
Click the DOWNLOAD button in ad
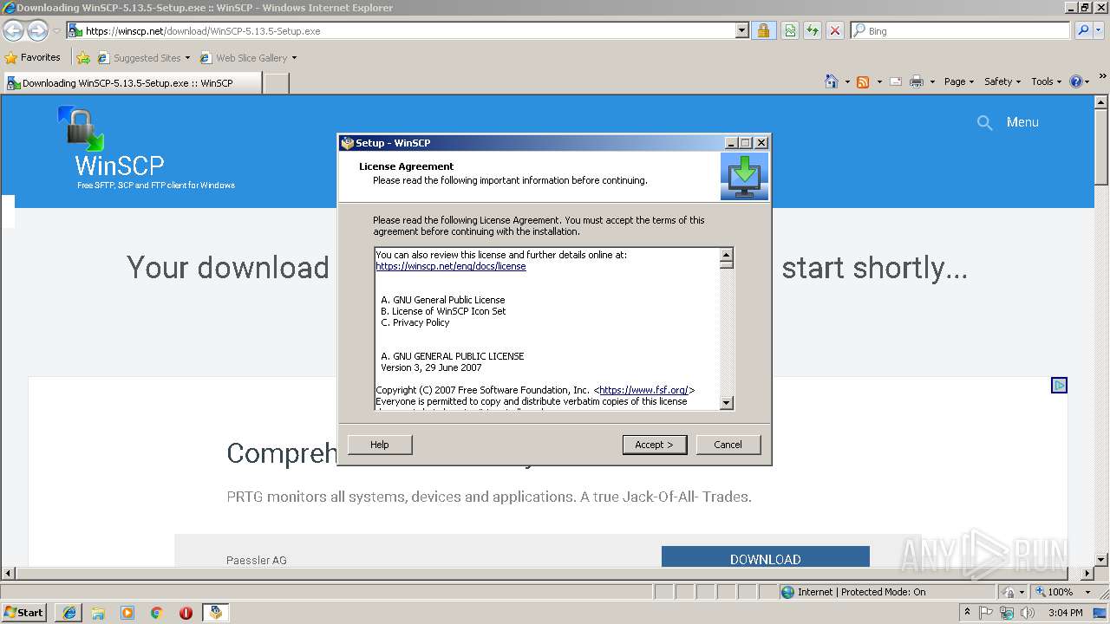point(765,557)
